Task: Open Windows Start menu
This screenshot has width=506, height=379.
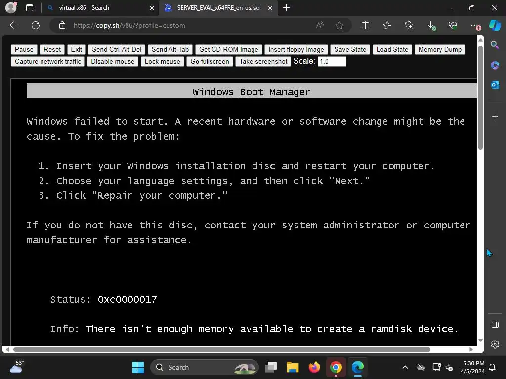Action: (x=138, y=367)
